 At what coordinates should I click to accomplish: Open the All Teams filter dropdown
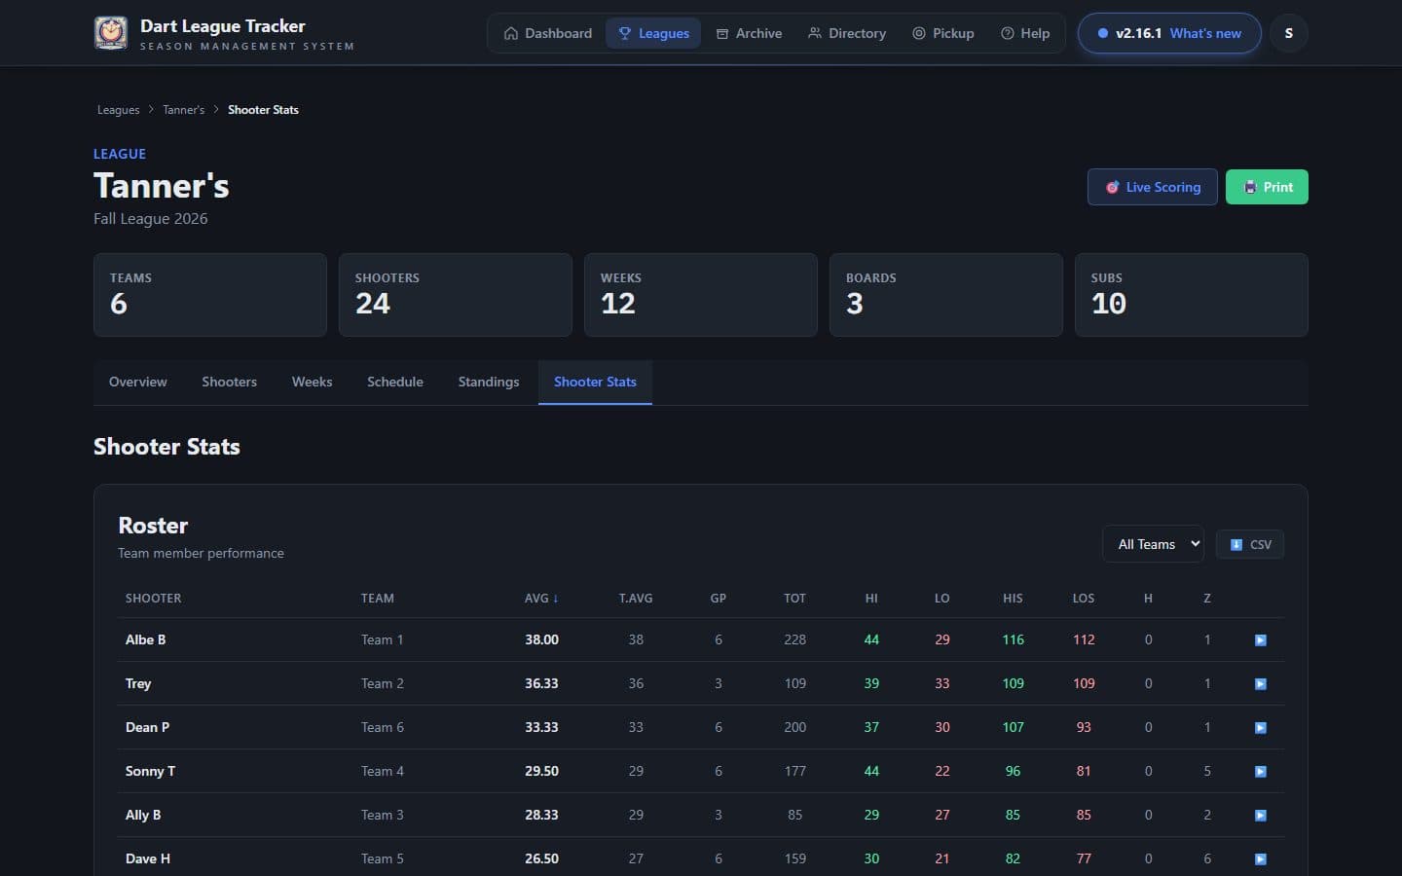tap(1153, 544)
